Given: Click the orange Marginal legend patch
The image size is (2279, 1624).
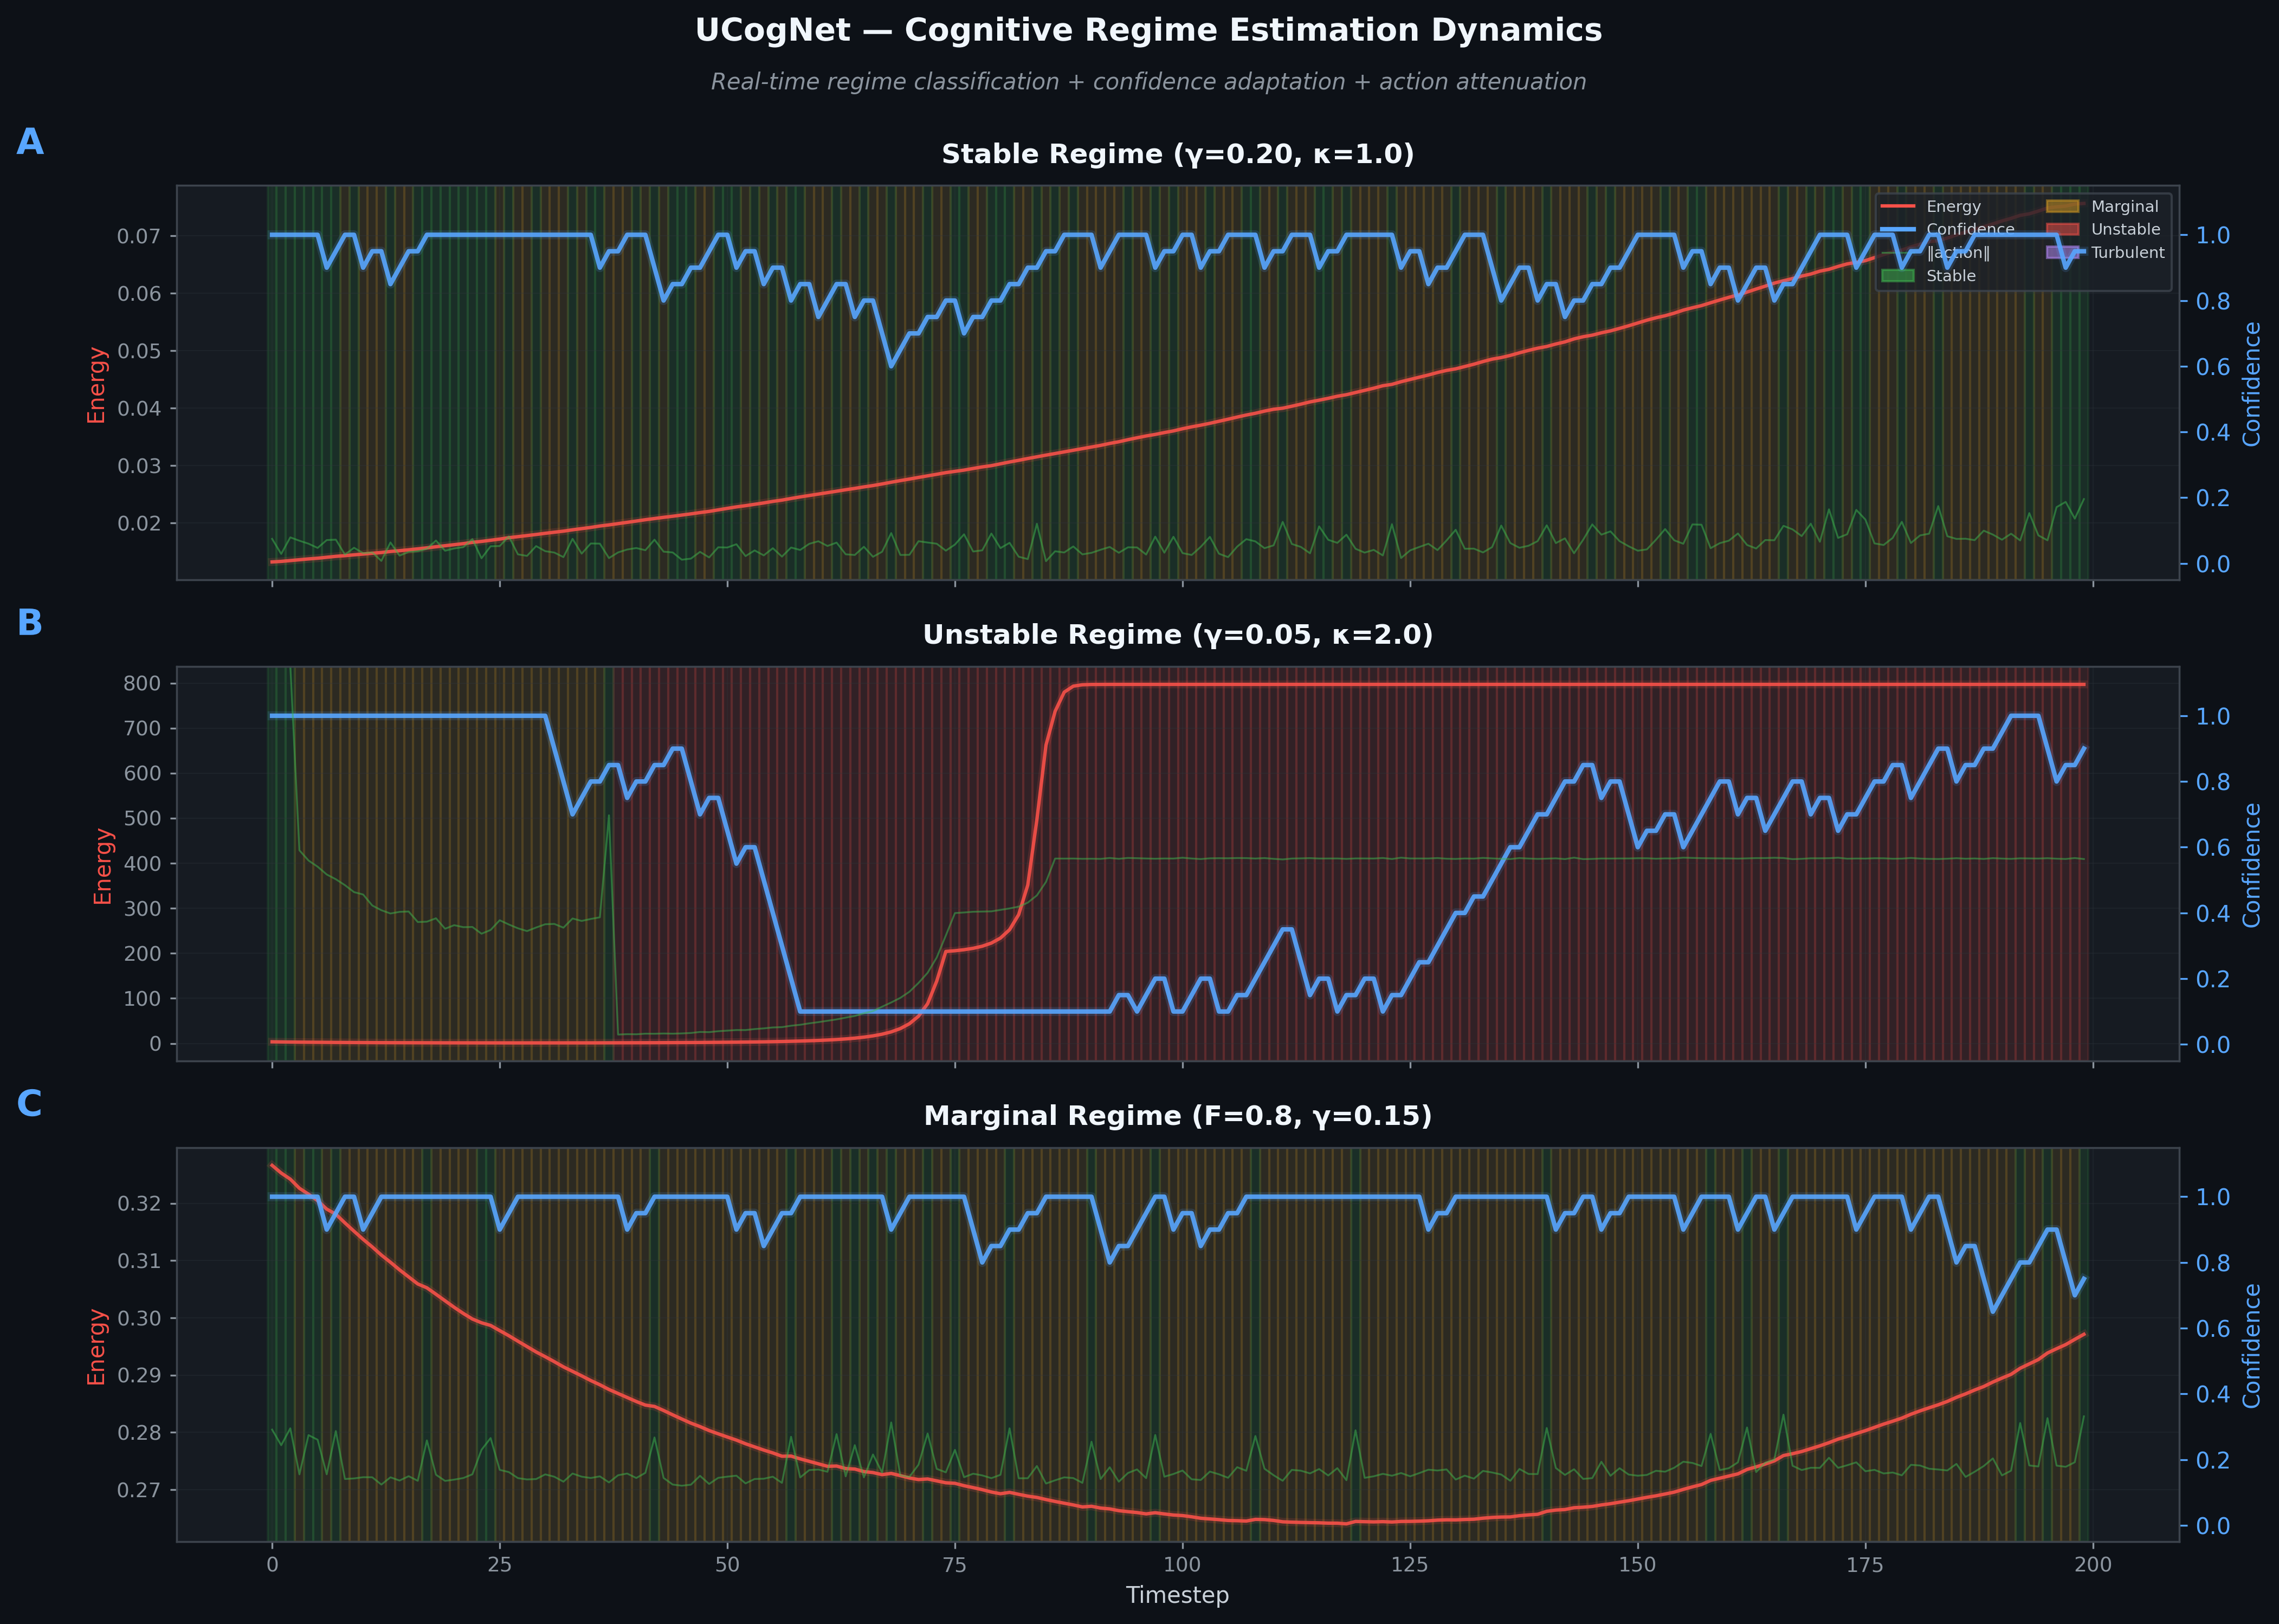Looking at the screenshot, I should click(2062, 206).
